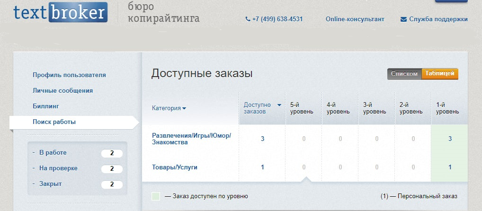Image resolution: width=482 pixels, height=211 pixels.
Task: Go to Биллинг section
Action: [45, 106]
